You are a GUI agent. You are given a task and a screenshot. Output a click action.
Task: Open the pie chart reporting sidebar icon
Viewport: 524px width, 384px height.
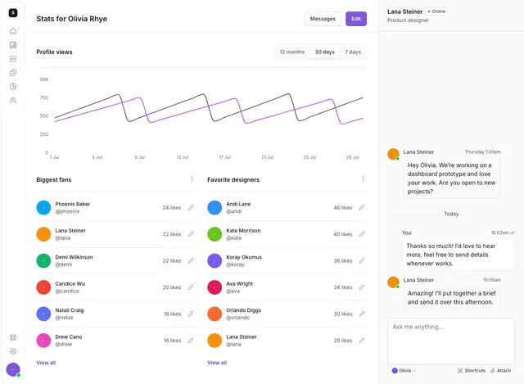coord(13,87)
